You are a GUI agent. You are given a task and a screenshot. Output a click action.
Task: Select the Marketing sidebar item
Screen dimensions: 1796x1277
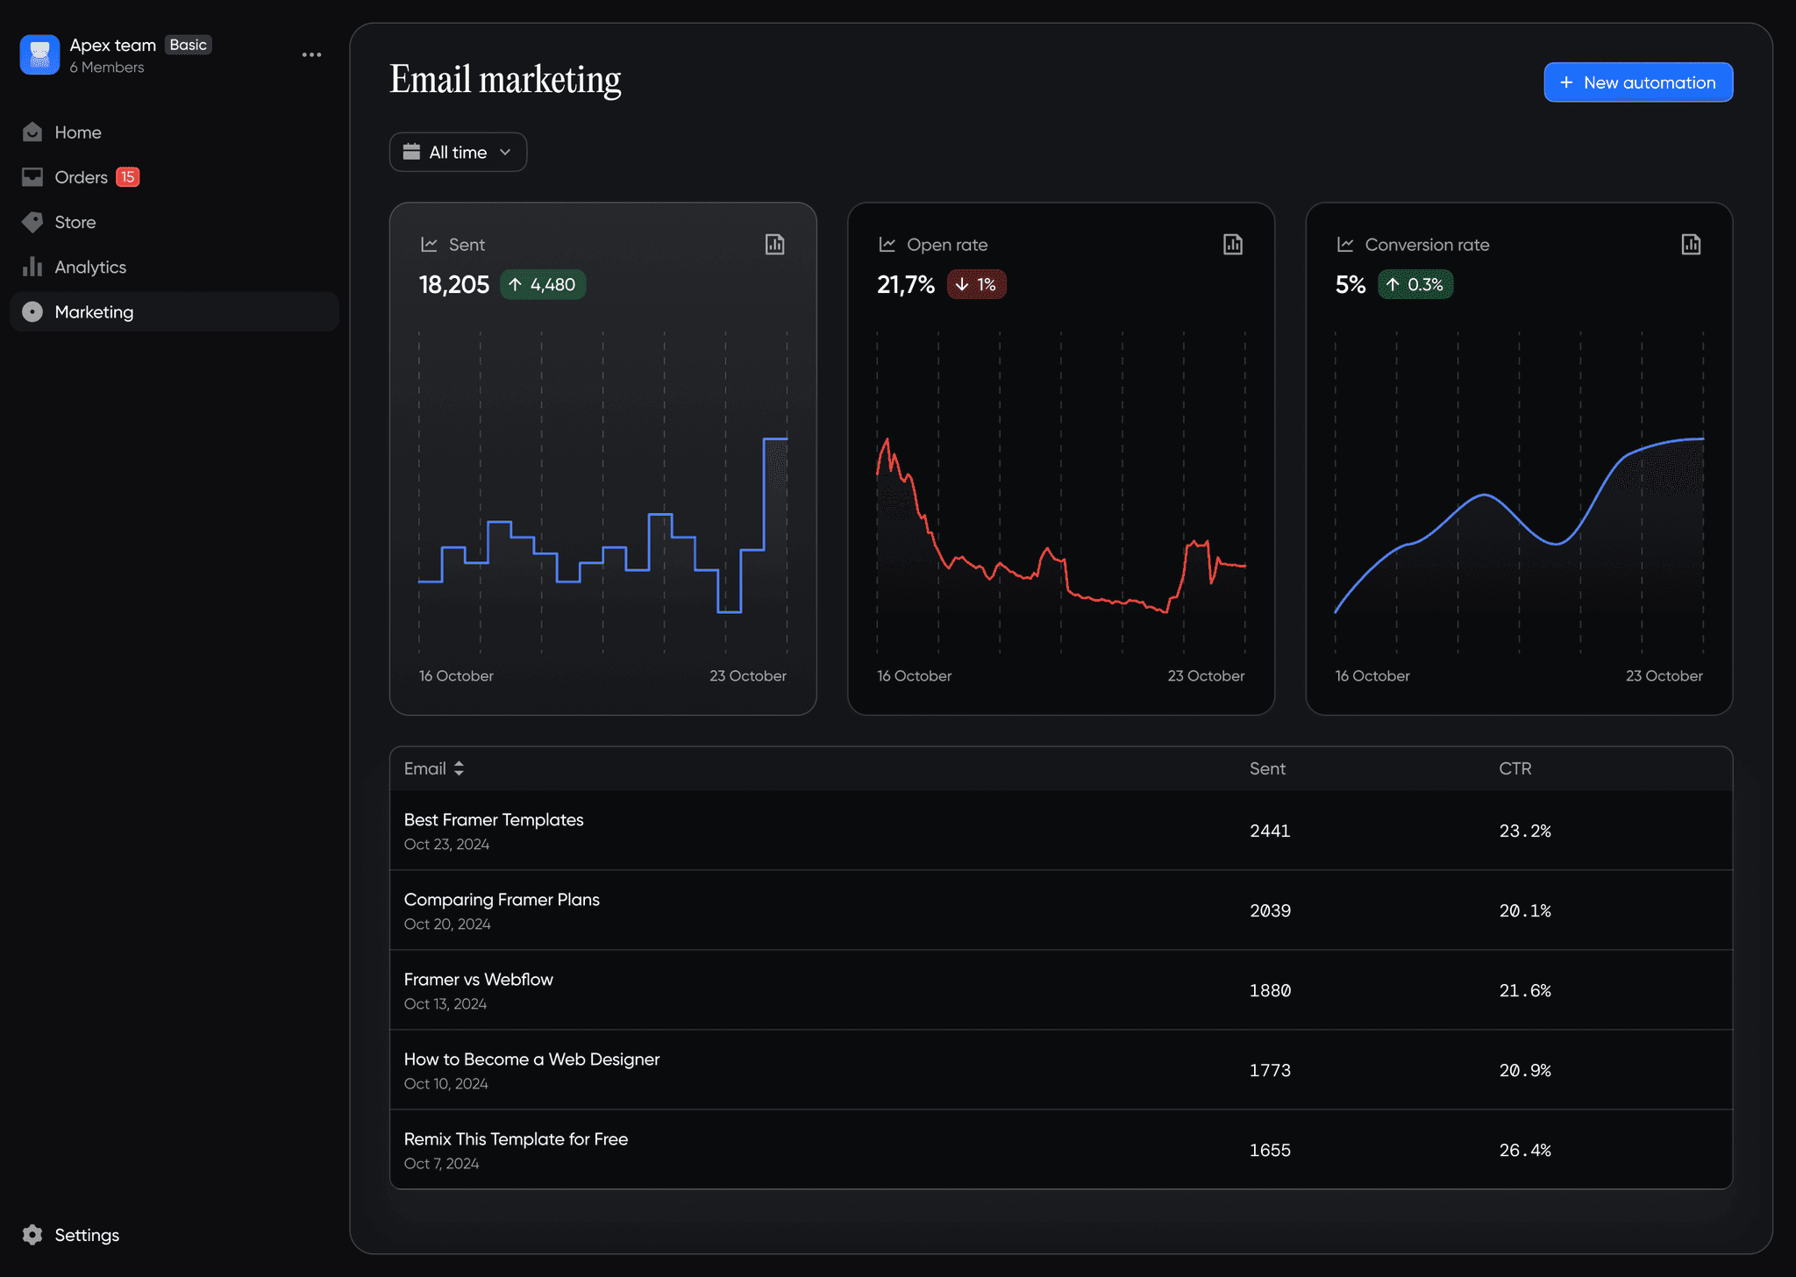click(x=94, y=312)
